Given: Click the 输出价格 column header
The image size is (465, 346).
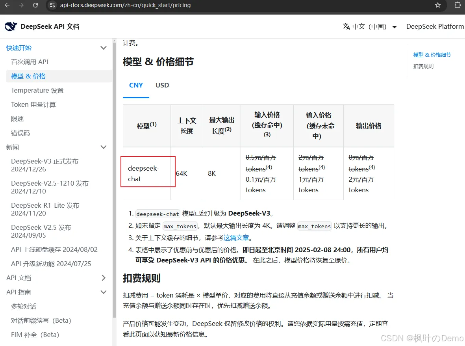Looking at the screenshot, I should click(x=369, y=126).
